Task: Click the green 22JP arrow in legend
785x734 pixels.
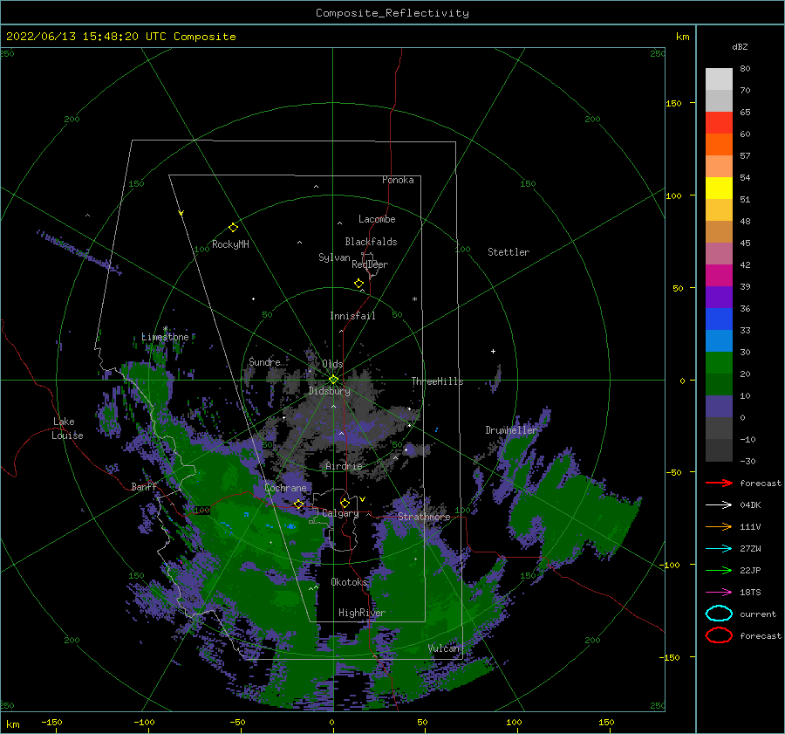Action: [720, 570]
